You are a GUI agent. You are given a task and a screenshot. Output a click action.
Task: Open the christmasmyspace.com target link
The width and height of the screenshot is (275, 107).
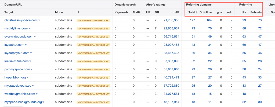(x=21, y=20)
